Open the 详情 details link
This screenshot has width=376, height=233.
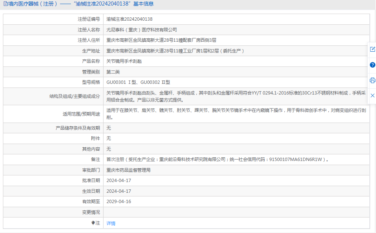[111, 223]
